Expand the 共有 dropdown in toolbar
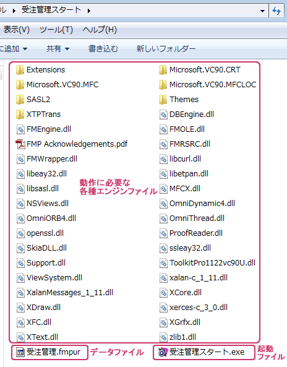Viewport: 287px width, 367px height. point(67,49)
